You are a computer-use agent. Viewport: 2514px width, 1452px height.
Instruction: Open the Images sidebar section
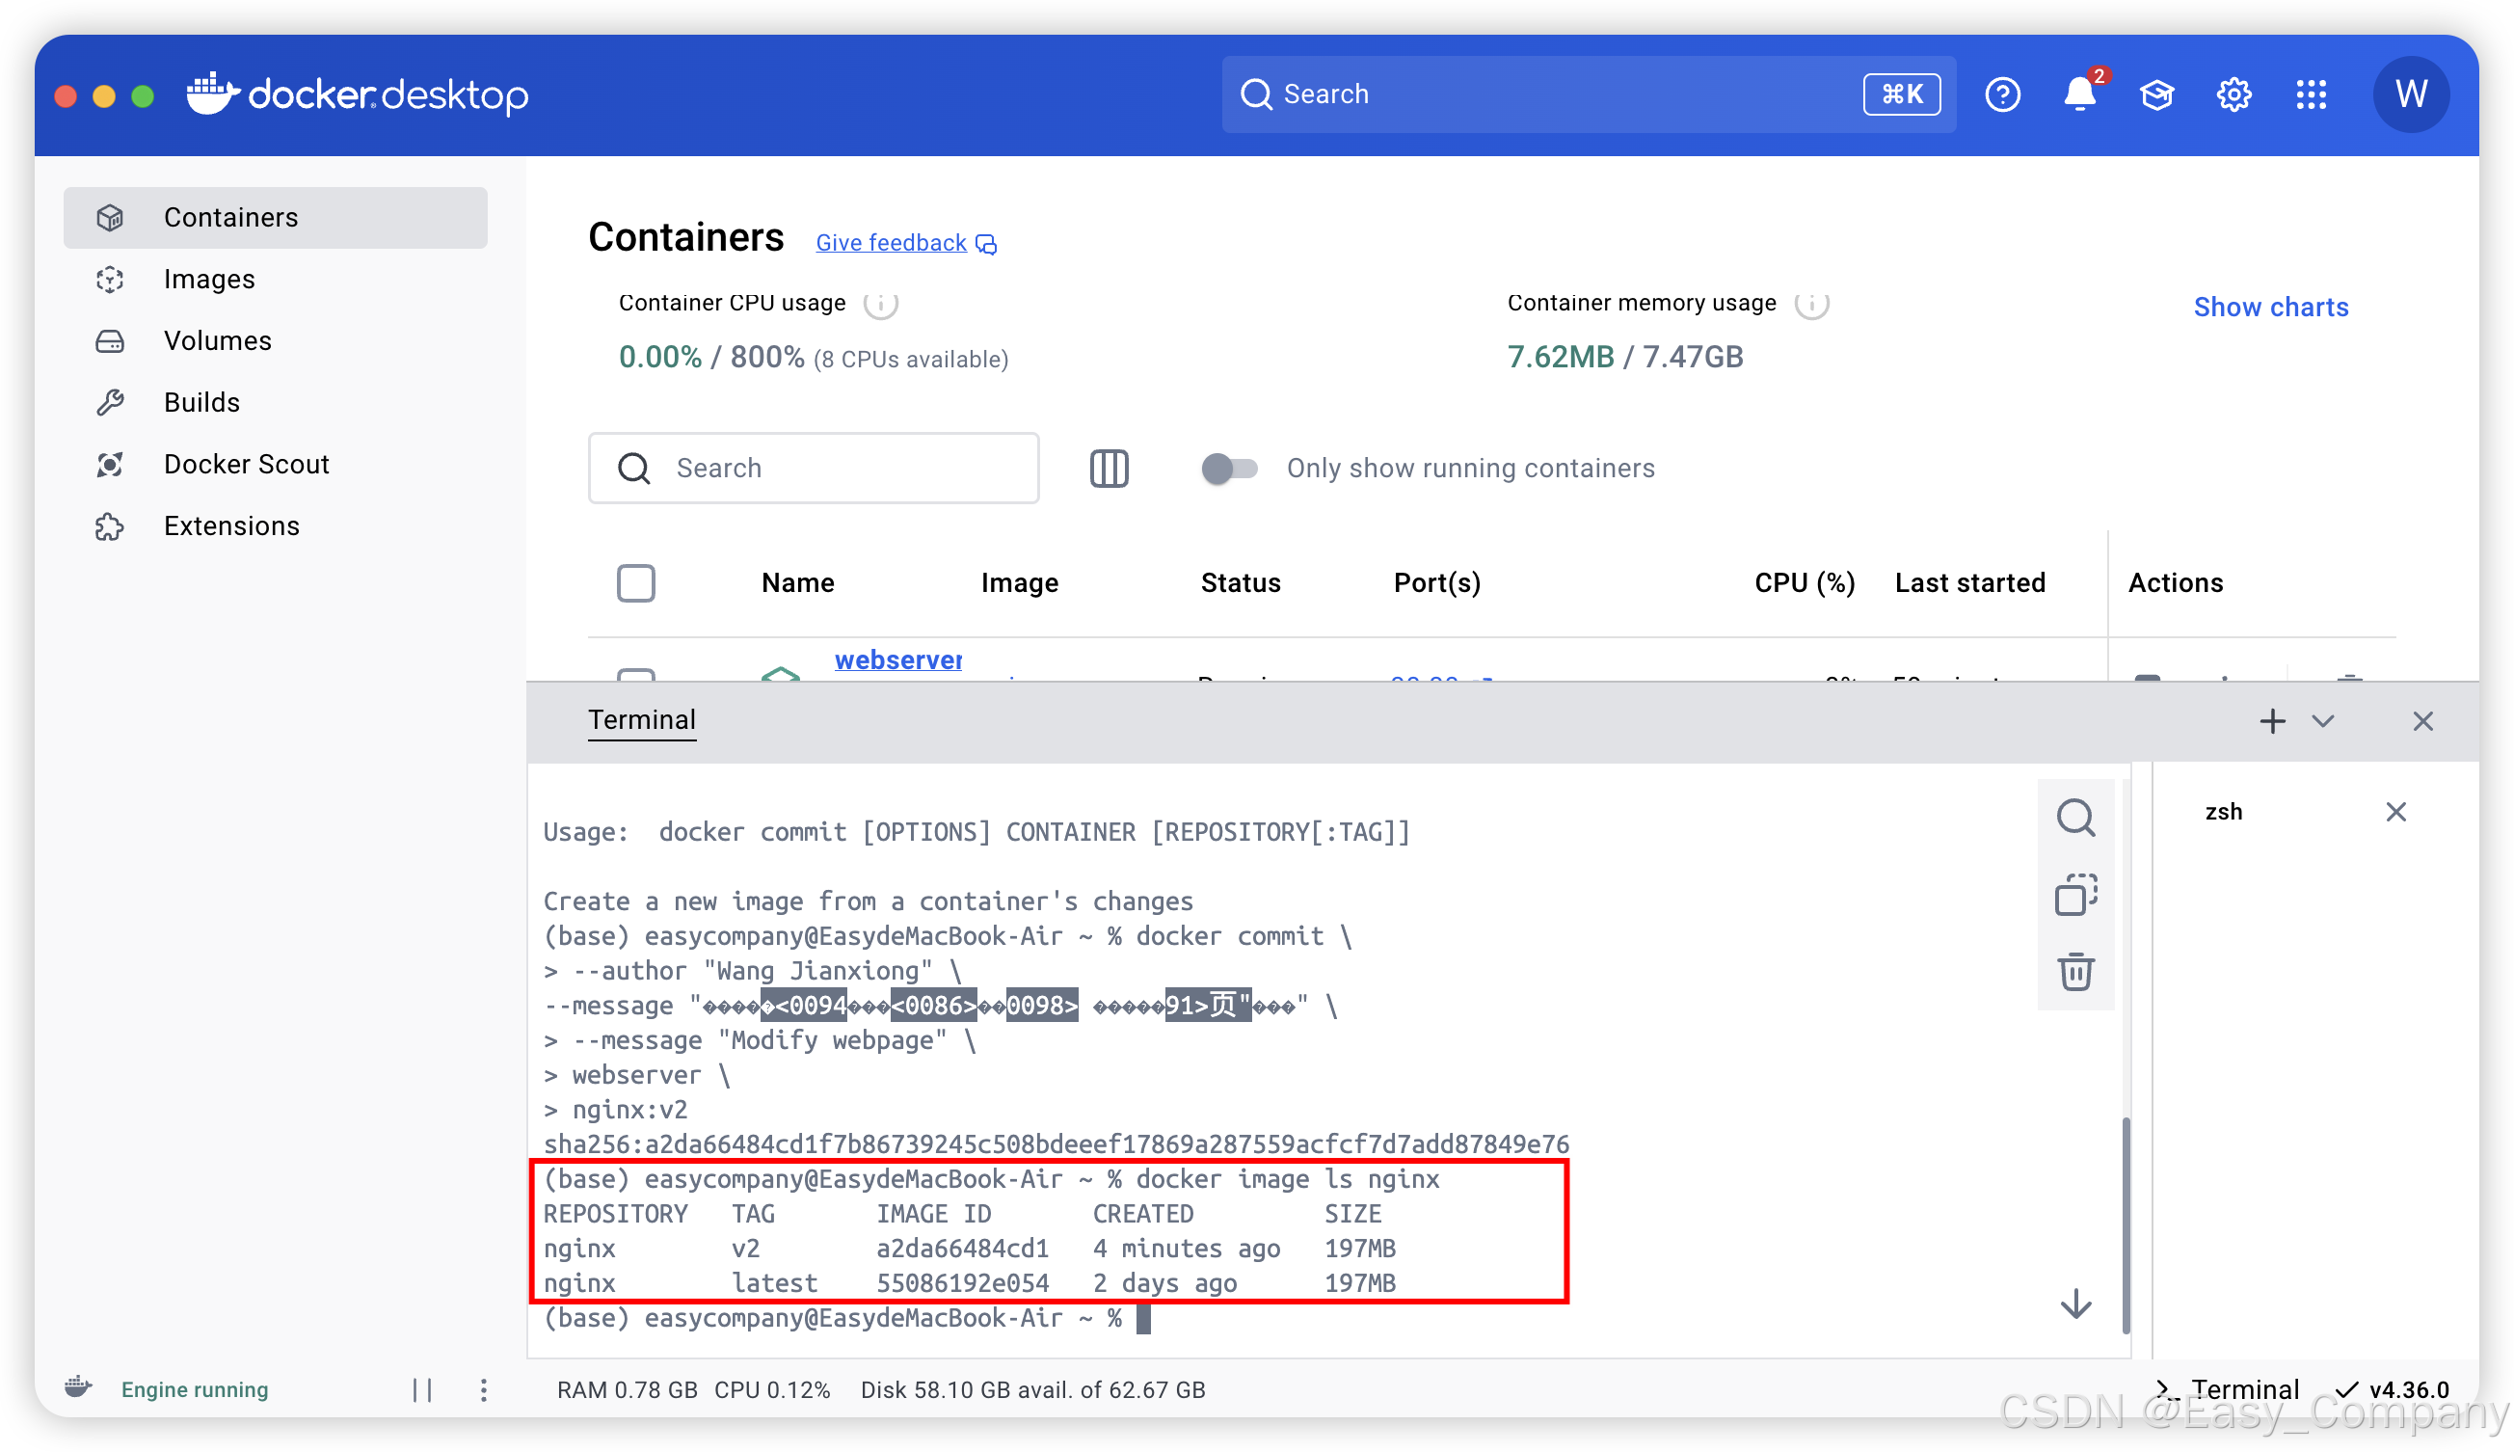pyautogui.click(x=209, y=280)
